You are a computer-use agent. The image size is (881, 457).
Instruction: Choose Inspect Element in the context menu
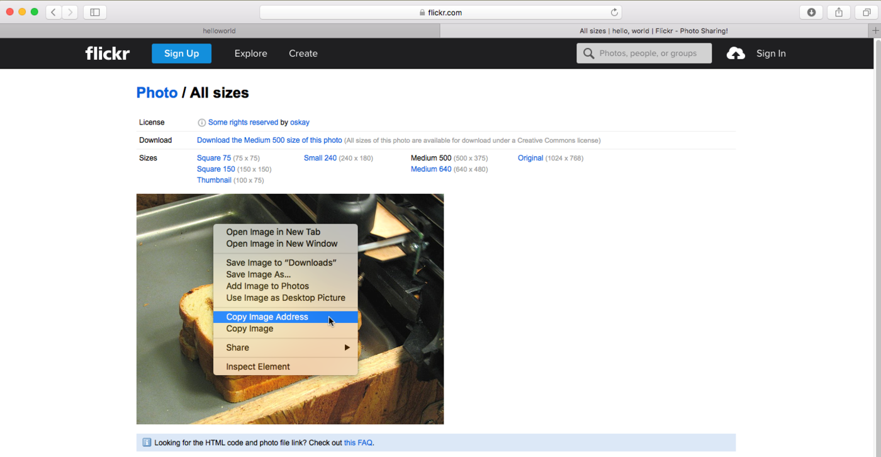pyautogui.click(x=258, y=366)
